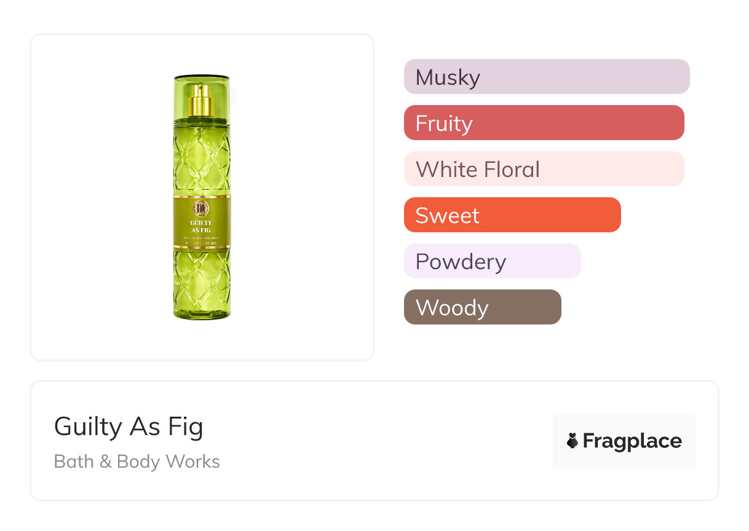
Task: Click the GUILTY AS FIG text on bottle label
Action: pos(202,226)
